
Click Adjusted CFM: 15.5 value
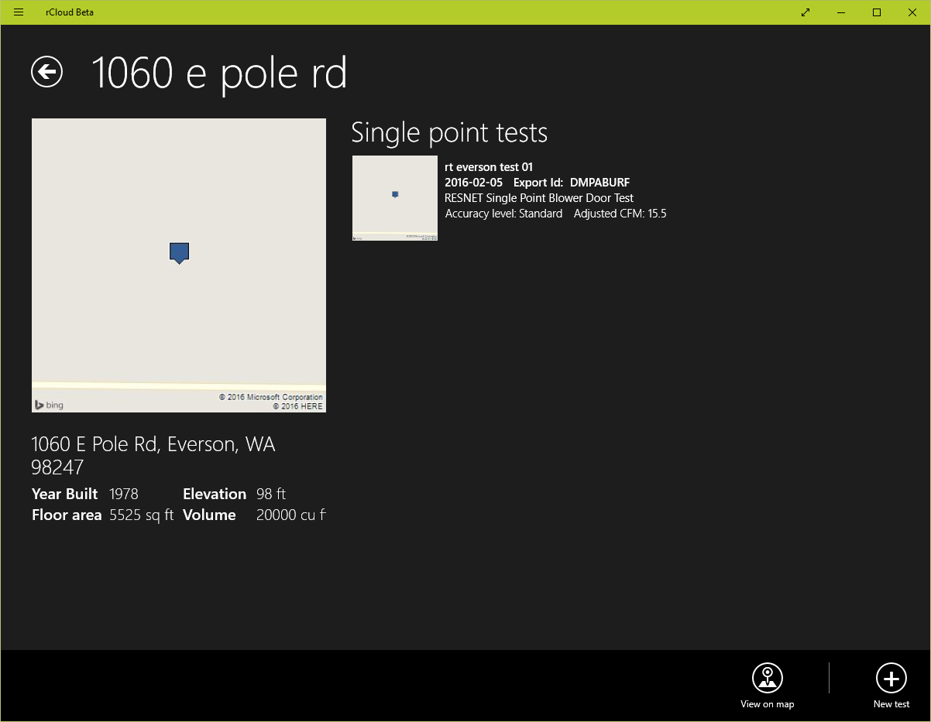pos(620,214)
